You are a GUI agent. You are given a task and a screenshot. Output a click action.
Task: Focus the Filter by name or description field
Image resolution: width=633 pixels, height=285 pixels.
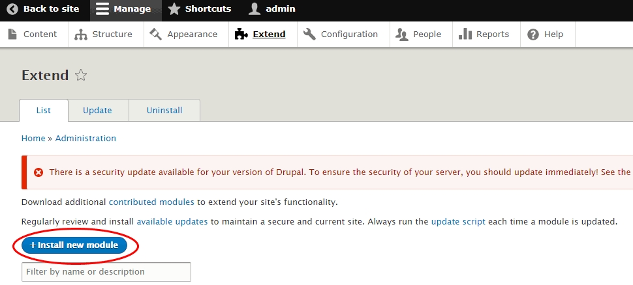click(106, 271)
